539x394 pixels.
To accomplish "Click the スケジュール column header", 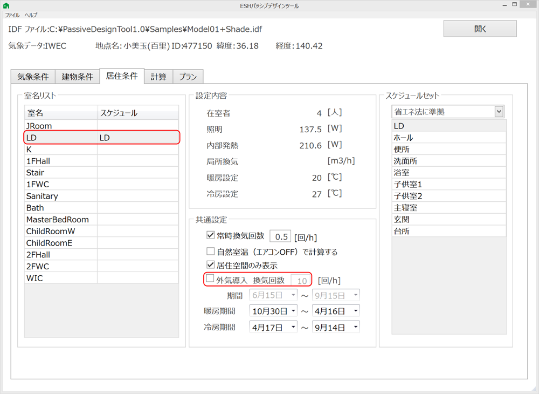I will coord(138,113).
